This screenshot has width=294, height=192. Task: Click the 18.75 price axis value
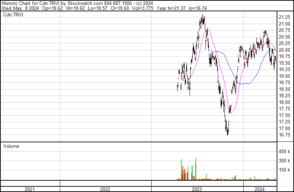point(284,82)
